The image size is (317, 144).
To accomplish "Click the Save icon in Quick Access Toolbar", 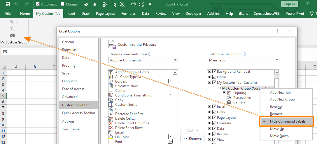I will [8, 4].
